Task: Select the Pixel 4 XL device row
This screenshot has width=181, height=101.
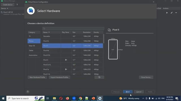Action: coord(72,55)
